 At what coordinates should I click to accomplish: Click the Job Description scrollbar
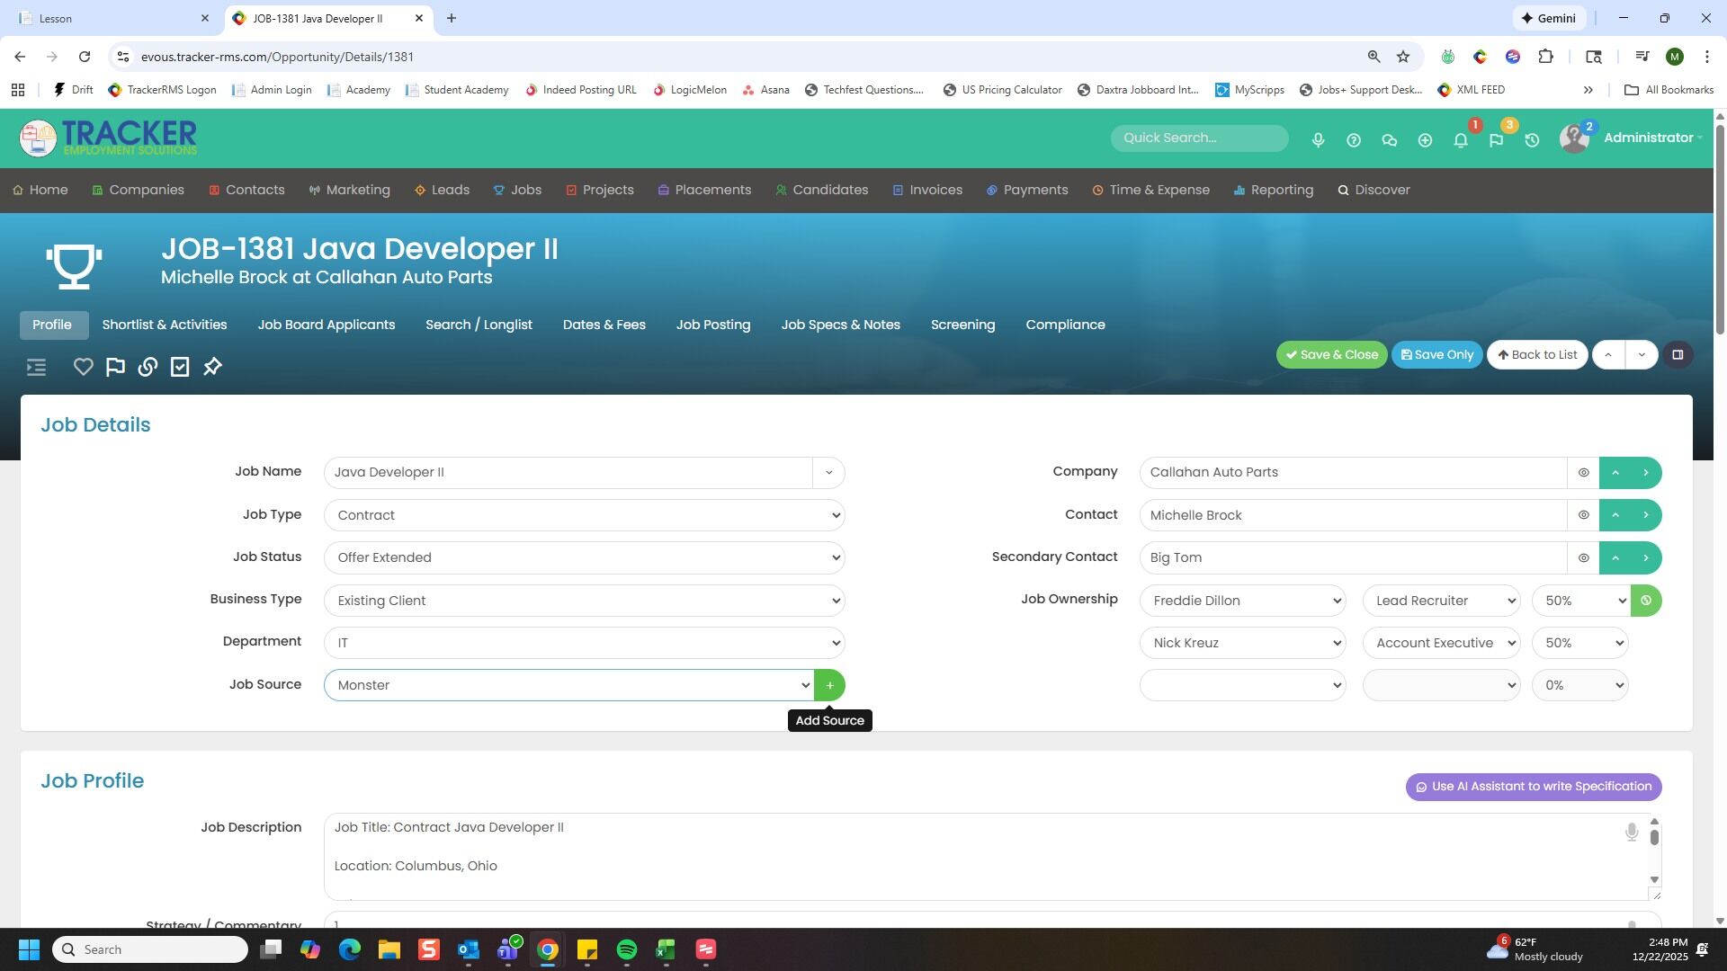click(x=1654, y=837)
